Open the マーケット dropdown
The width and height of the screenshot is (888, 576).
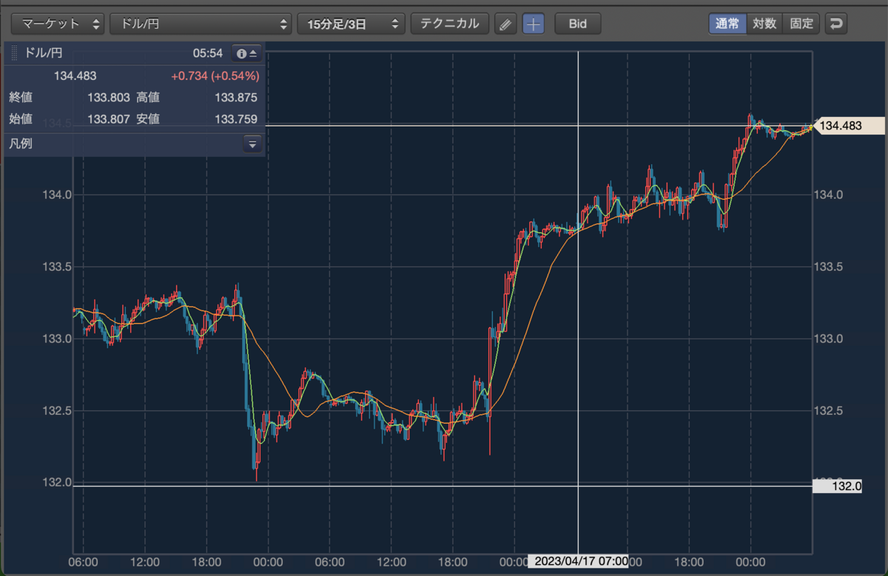click(x=58, y=24)
